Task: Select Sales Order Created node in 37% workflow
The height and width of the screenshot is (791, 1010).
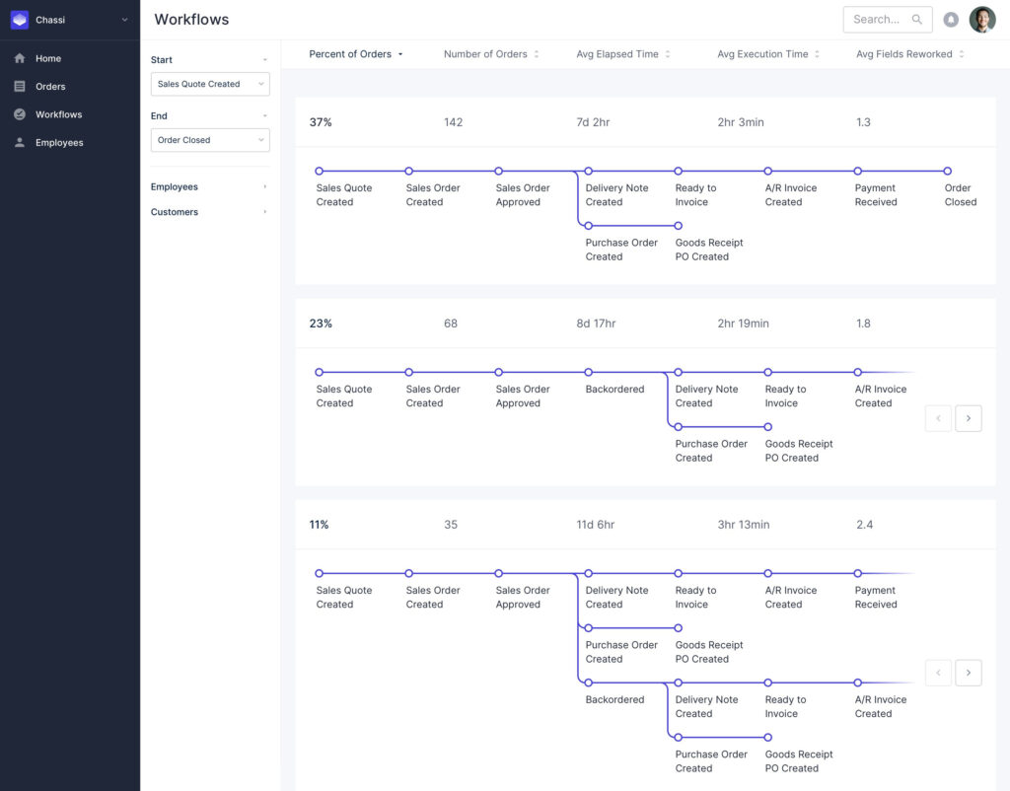Action: (409, 171)
